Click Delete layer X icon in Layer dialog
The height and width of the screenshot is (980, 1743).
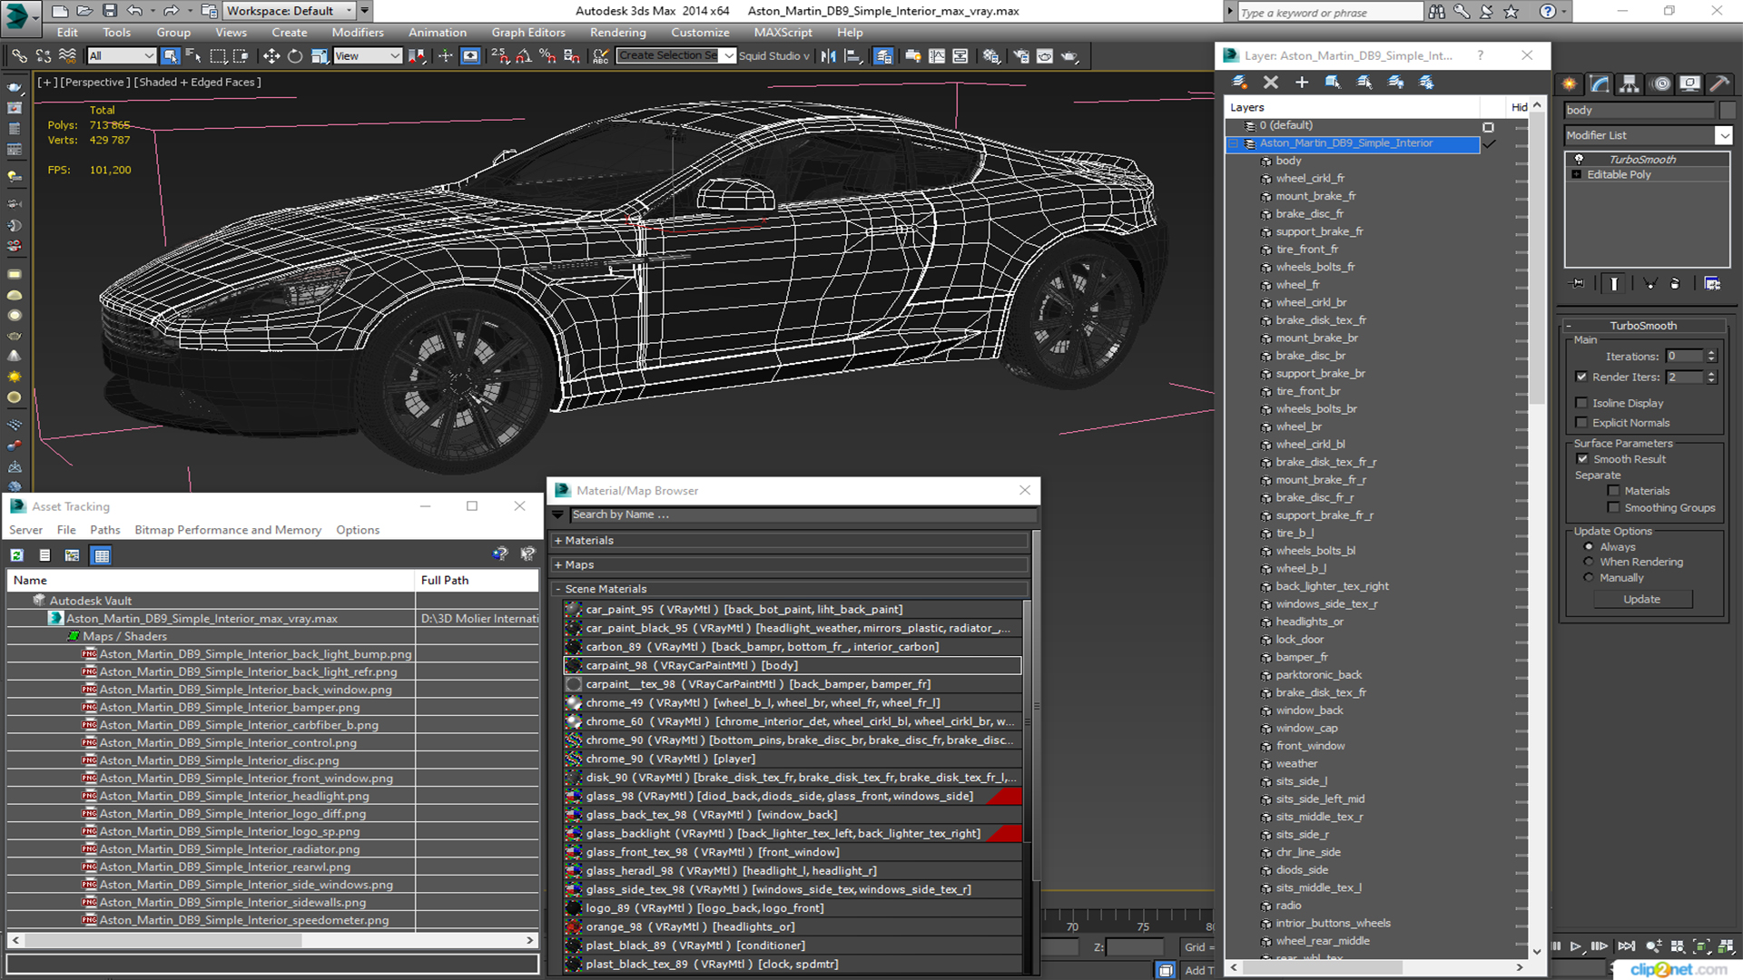pos(1271,82)
